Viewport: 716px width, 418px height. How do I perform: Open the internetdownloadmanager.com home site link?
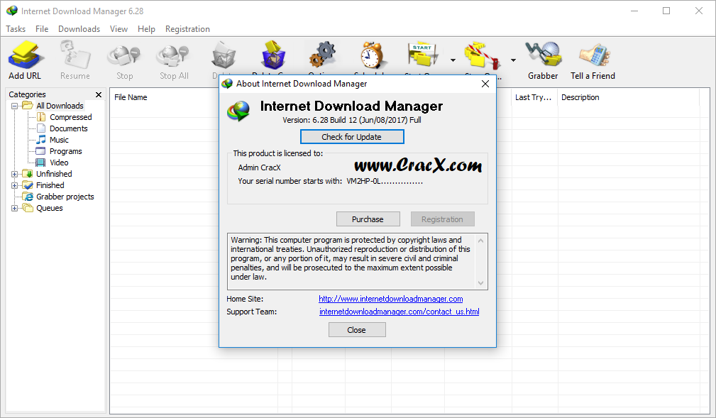[x=391, y=299]
